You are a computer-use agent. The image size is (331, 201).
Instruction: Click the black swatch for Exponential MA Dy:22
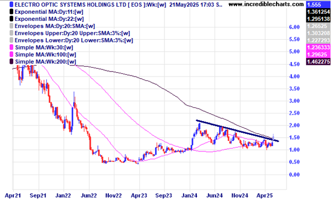pyautogui.click(x=12, y=19)
